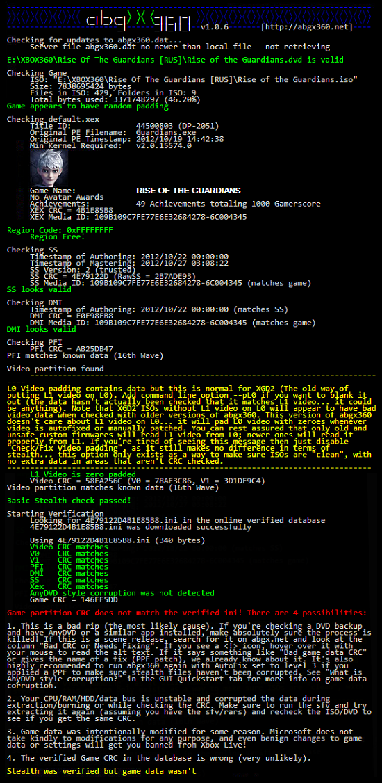Click green 'L1 Video is zero padded'
Viewport: 382px width, 783px height.
(x=83, y=474)
